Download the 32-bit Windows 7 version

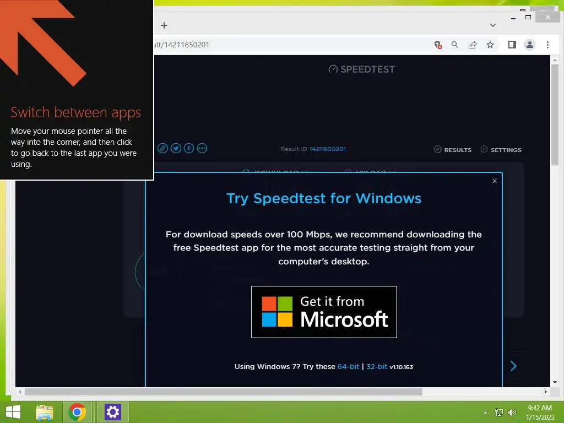[x=377, y=366]
